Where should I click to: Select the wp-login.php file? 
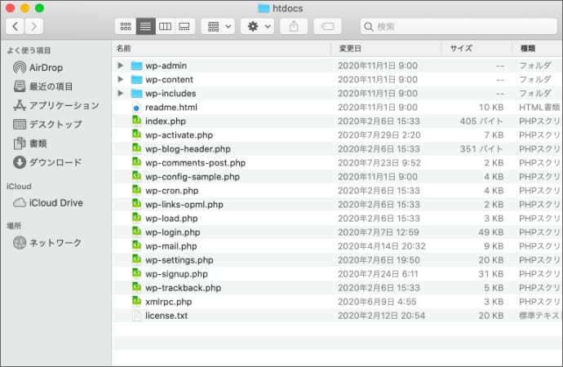click(172, 232)
